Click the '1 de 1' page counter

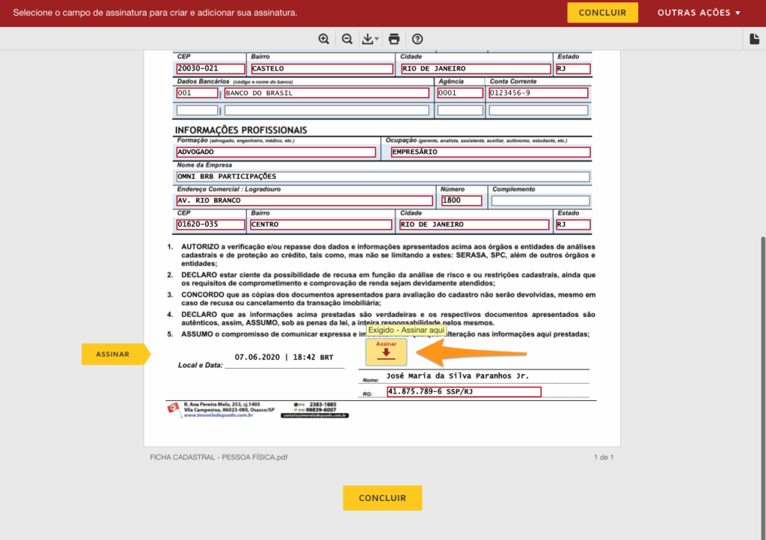coord(604,458)
